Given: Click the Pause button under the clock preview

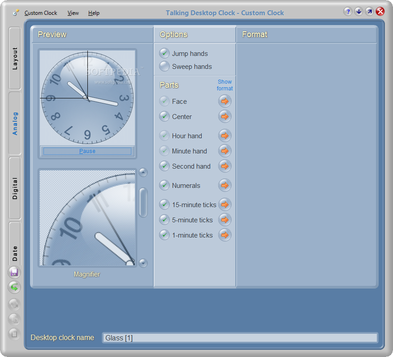Looking at the screenshot, I should coord(87,151).
